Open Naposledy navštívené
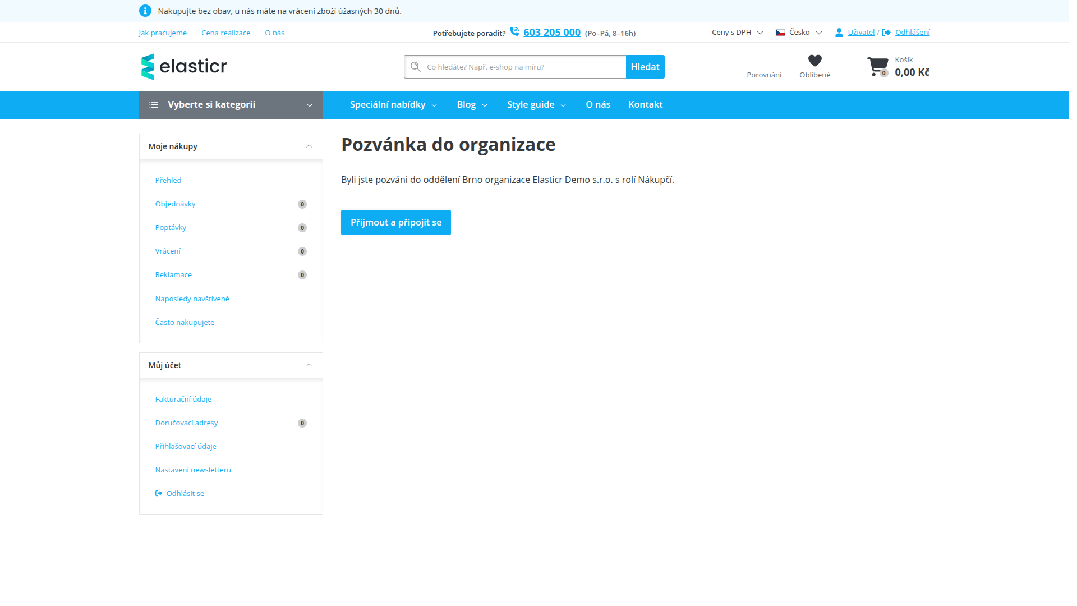 click(192, 299)
